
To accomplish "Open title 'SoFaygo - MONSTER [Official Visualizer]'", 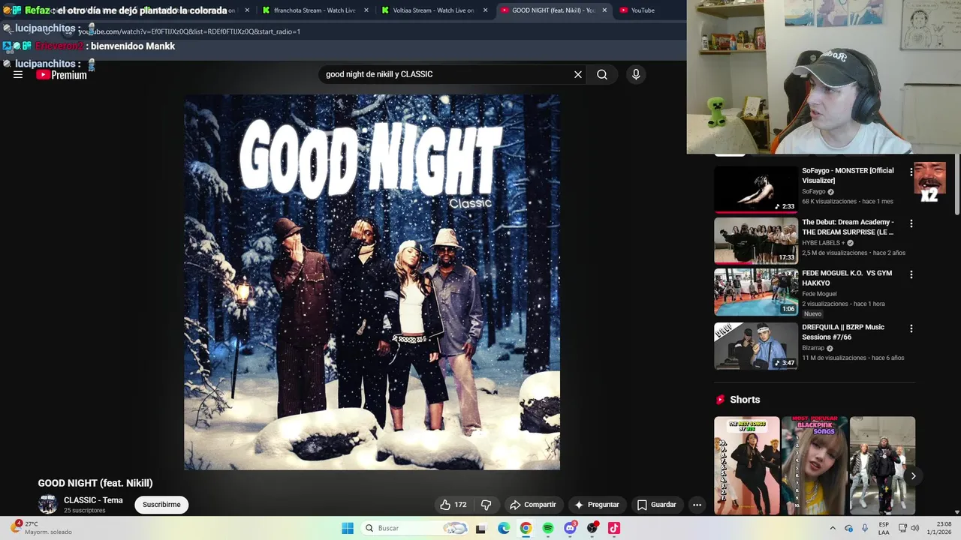I will [848, 175].
